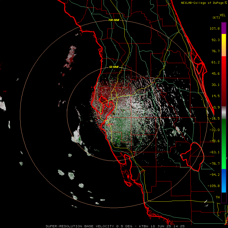This screenshot has width=228, height=228.
Task: Click the 76.7 velocity scale value
Action: click(x=216, y=51)
